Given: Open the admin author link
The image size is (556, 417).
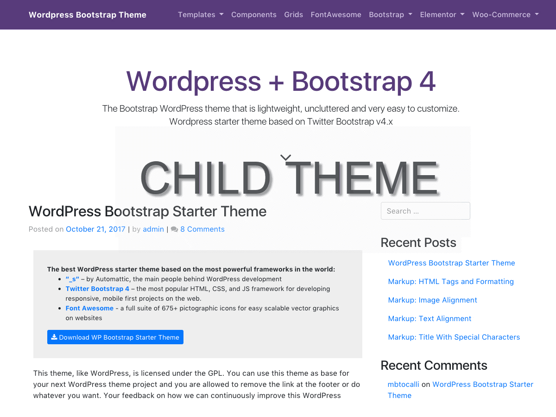Looking at the screenshot, I should click(153, 229).
